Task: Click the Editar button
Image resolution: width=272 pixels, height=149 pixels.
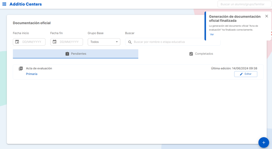Action: tap(246, 74)
